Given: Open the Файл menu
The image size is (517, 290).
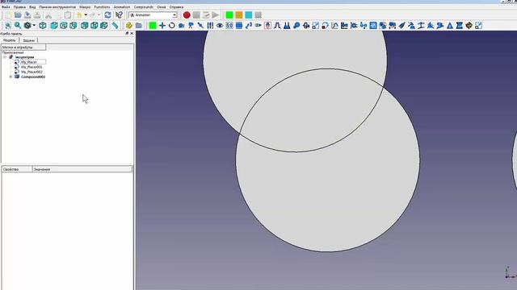Looking at the screenshot, I should click(x=6, y=7).
